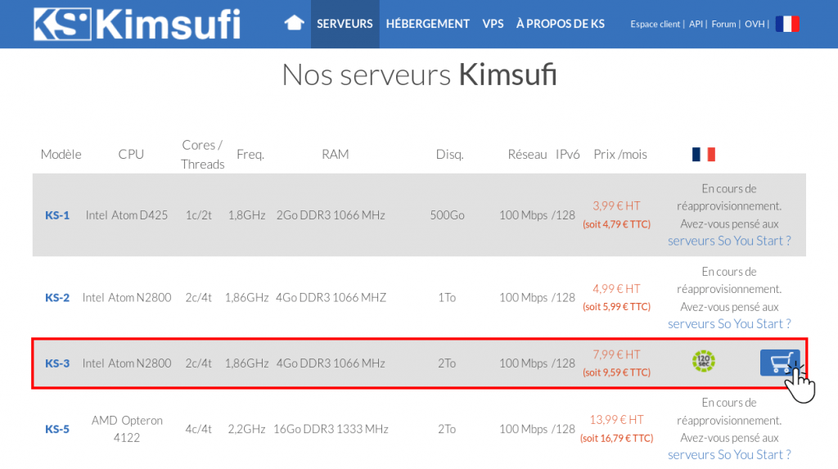Open the Espace client link
The width and height of the screenshot is (838, 469).
655,24
